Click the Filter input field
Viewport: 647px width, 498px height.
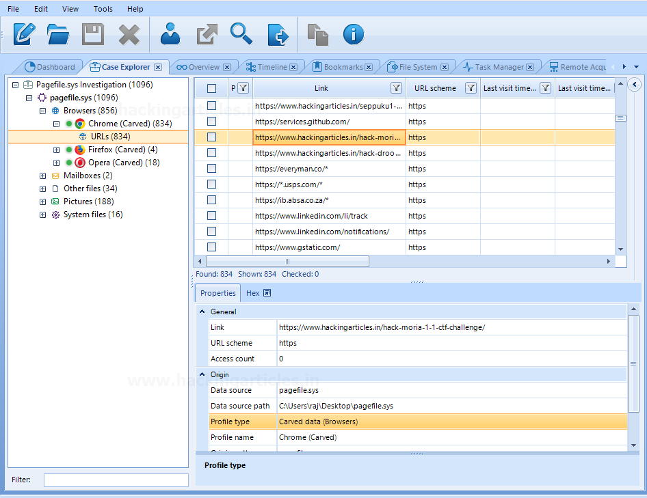pyautogui.click(x=116, y=480)
